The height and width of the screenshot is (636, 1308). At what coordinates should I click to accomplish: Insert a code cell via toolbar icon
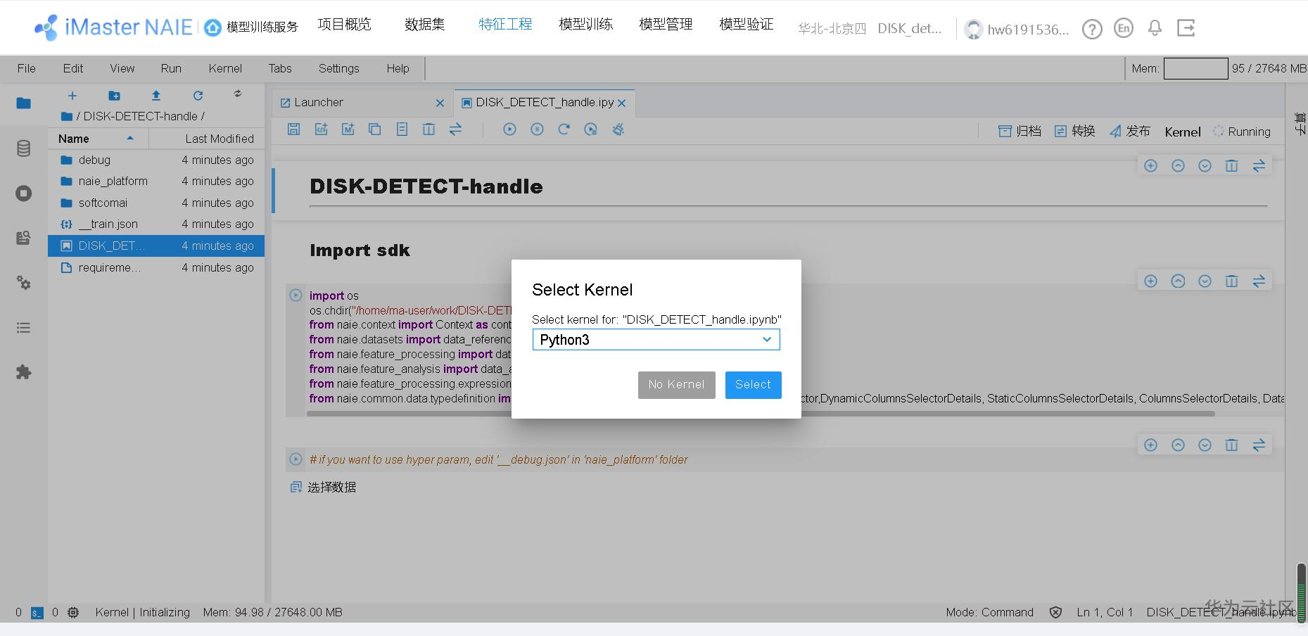click(x=322, y=129)
